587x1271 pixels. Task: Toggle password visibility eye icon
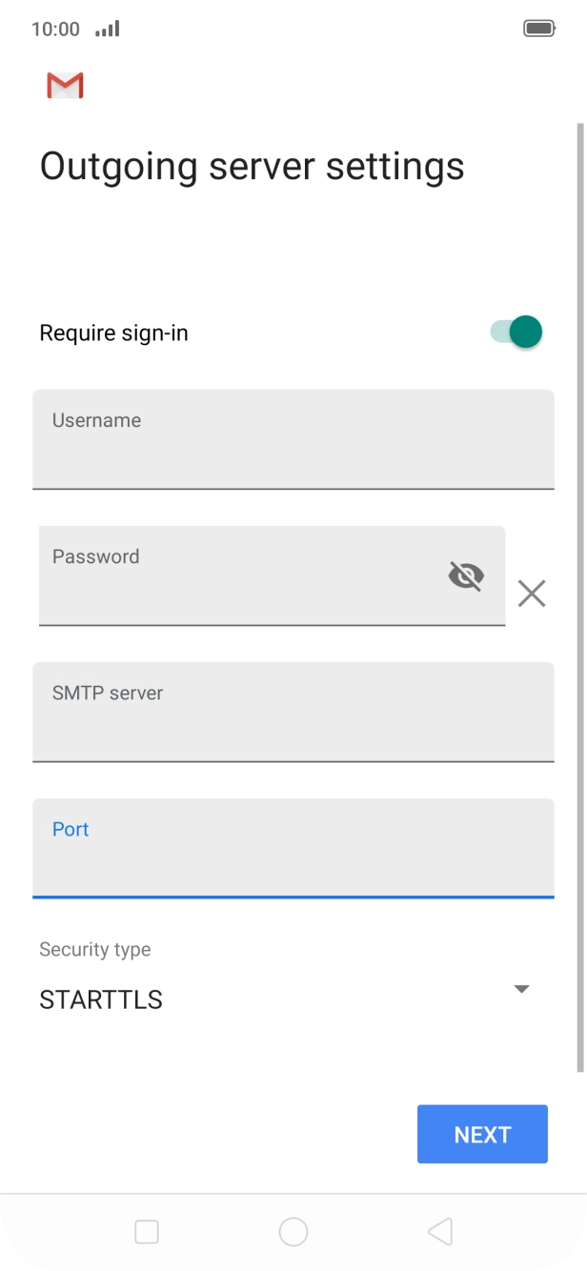coord(466,575)
